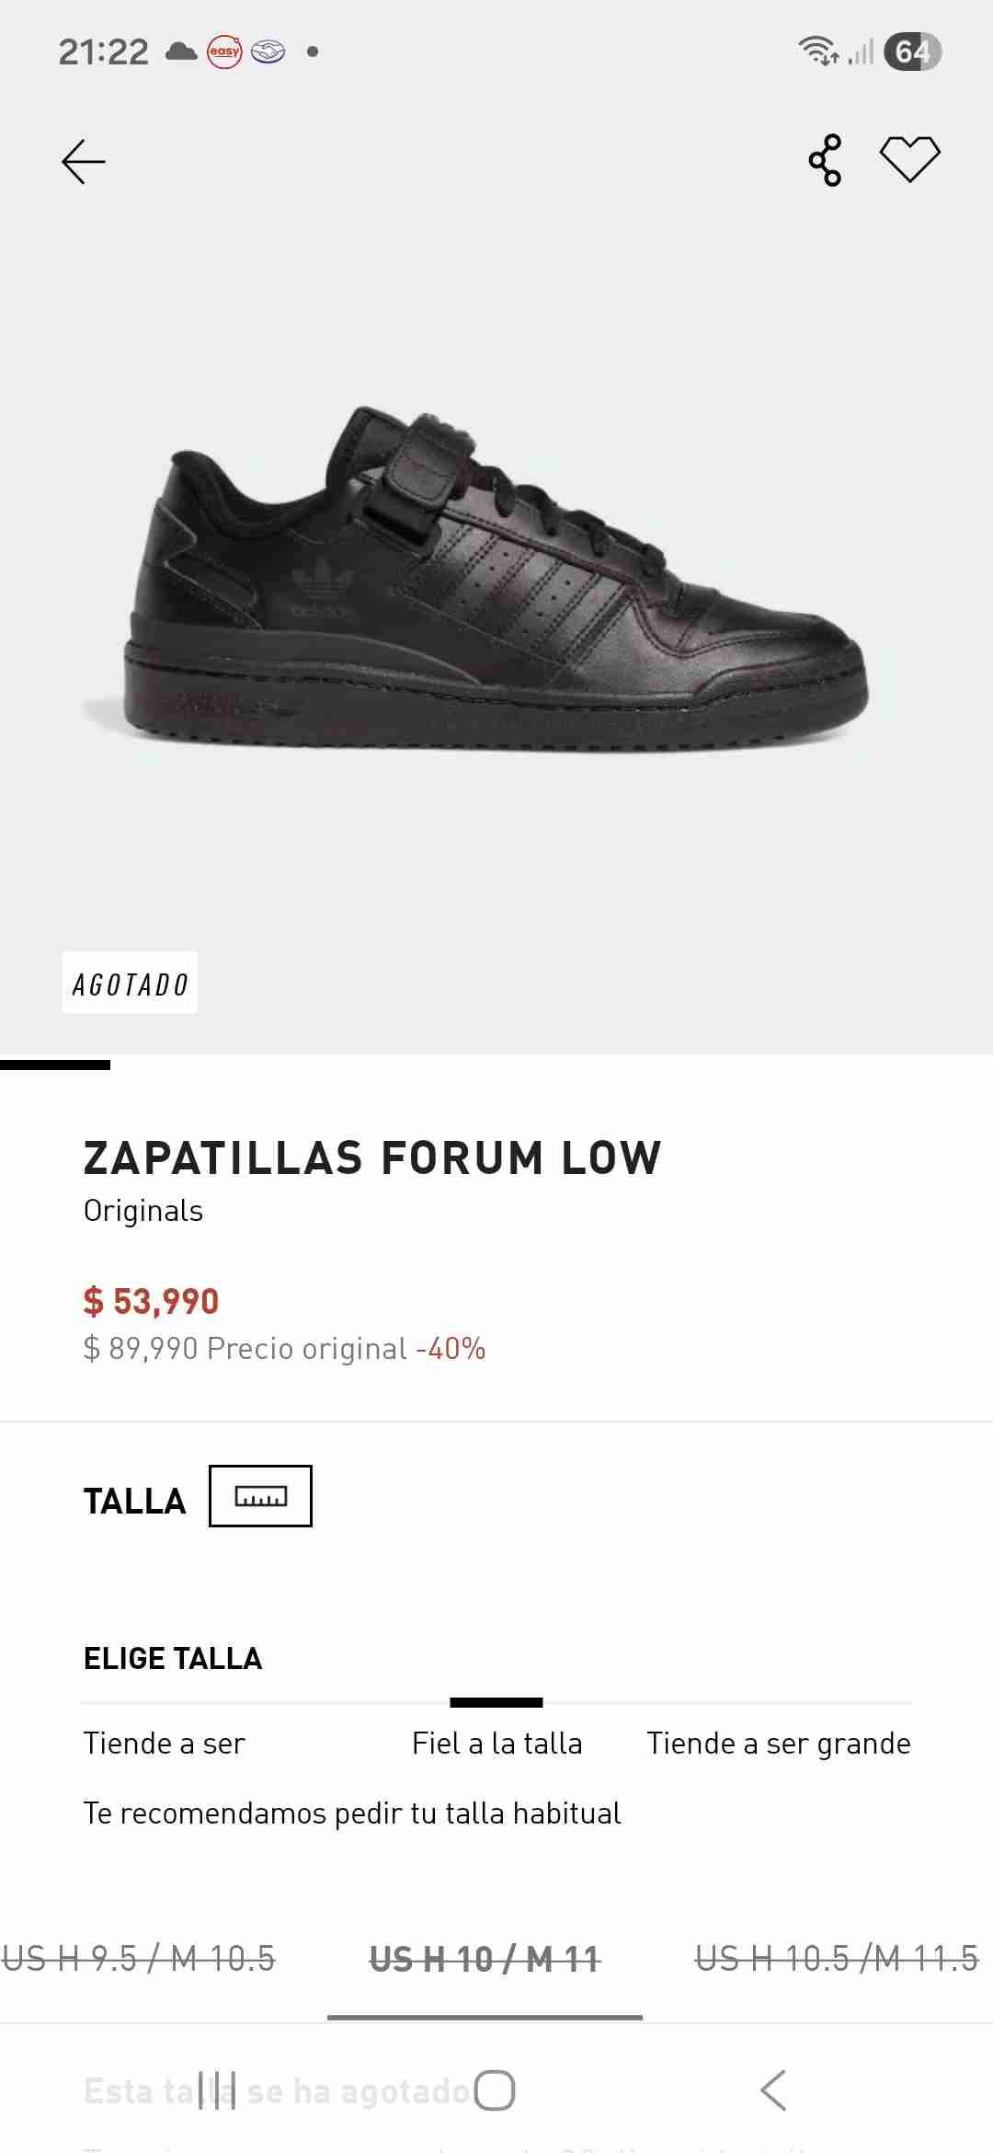Select the Fiel a la talla fit option
This screenshot has width=993, height=2153.
[x=496, y=1743]
